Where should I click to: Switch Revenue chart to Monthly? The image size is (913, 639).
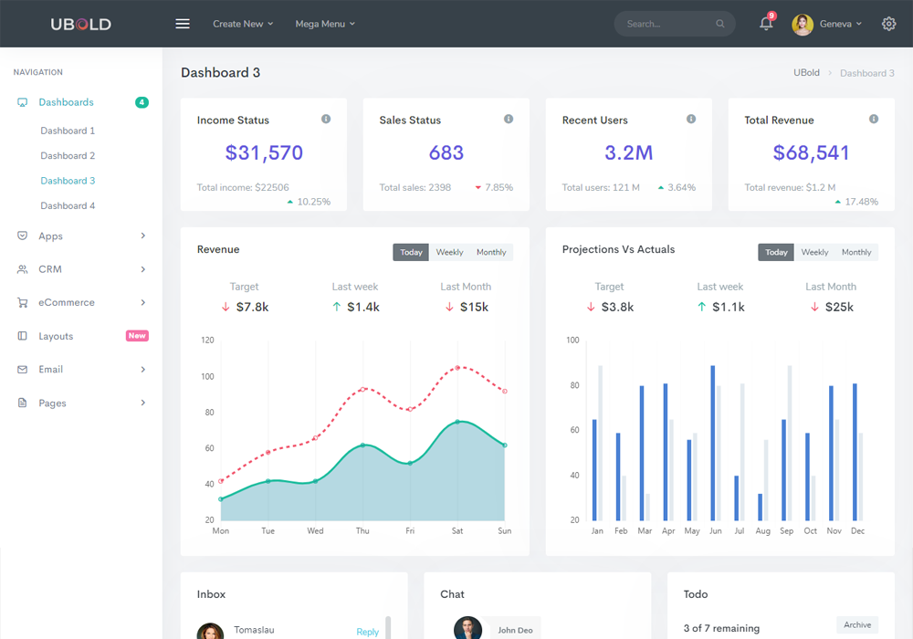click(x=491, y=252)
